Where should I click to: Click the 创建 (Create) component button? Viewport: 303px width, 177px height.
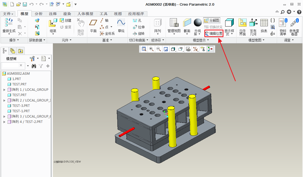point(65,20)
